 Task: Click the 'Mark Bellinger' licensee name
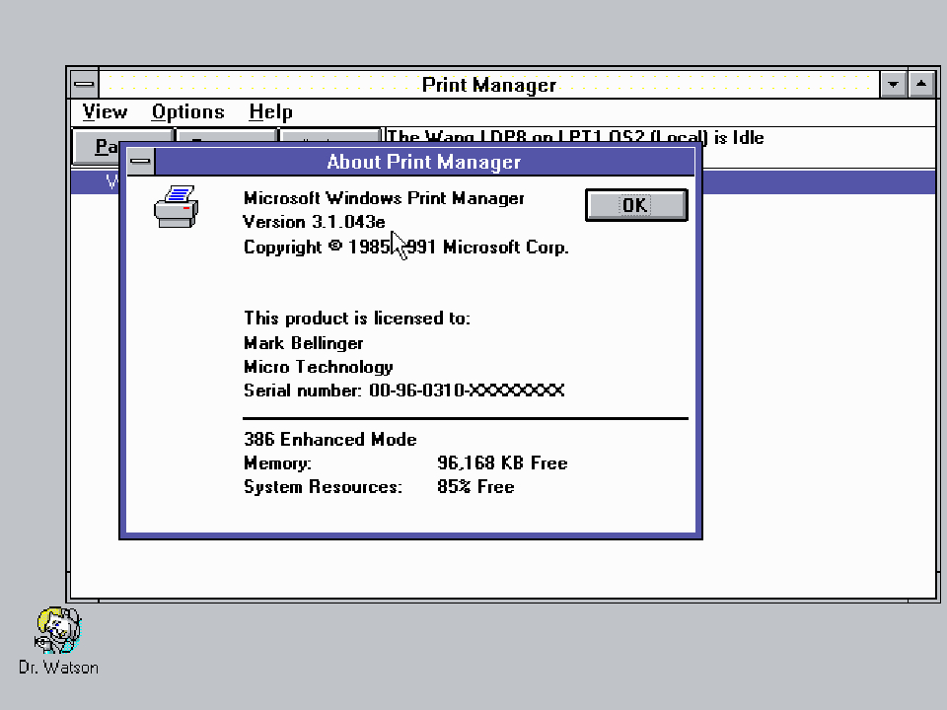pos(303,343)
